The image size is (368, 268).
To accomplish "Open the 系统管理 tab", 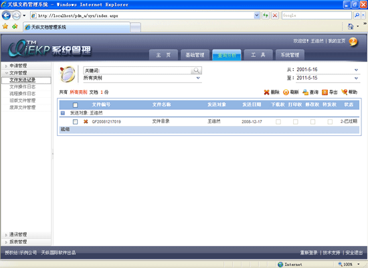I will coord(290,55).
